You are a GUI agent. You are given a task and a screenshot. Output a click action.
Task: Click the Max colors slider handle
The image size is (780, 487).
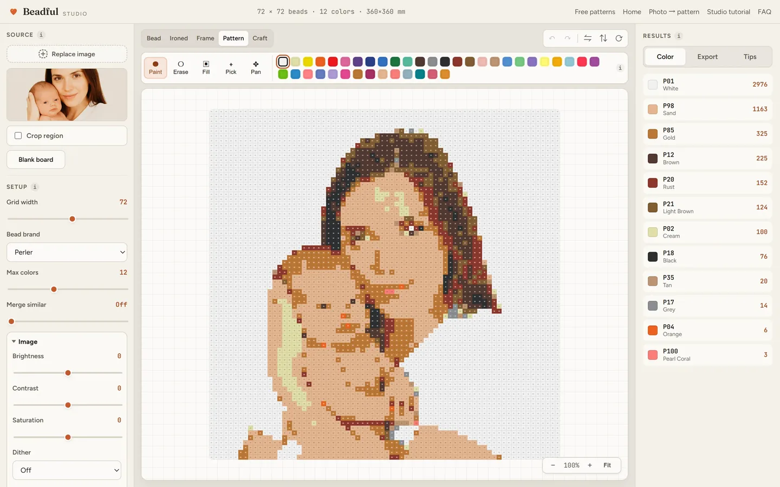[54, 289]
